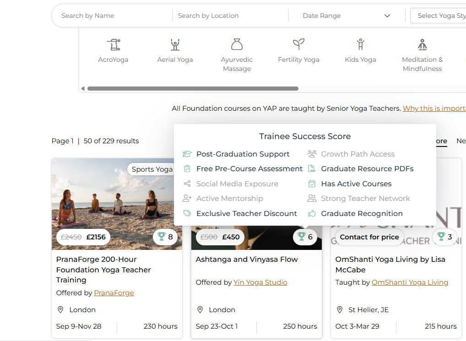Click the Trainee Success Score heading
The width and height of the screenshot is (466, 341).
click(305, 136)
